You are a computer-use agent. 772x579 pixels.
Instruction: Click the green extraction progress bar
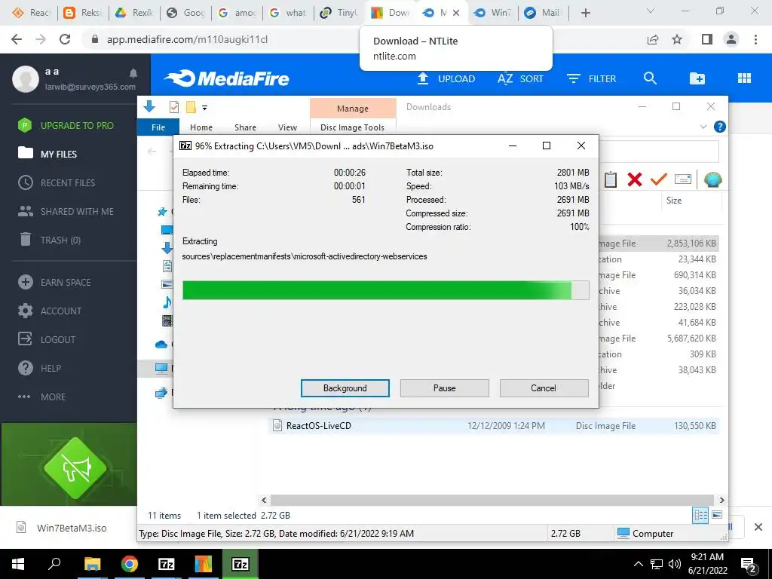(385, 290)
